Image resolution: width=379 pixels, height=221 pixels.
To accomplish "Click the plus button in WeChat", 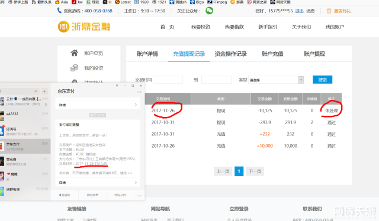I will point(44,91).
